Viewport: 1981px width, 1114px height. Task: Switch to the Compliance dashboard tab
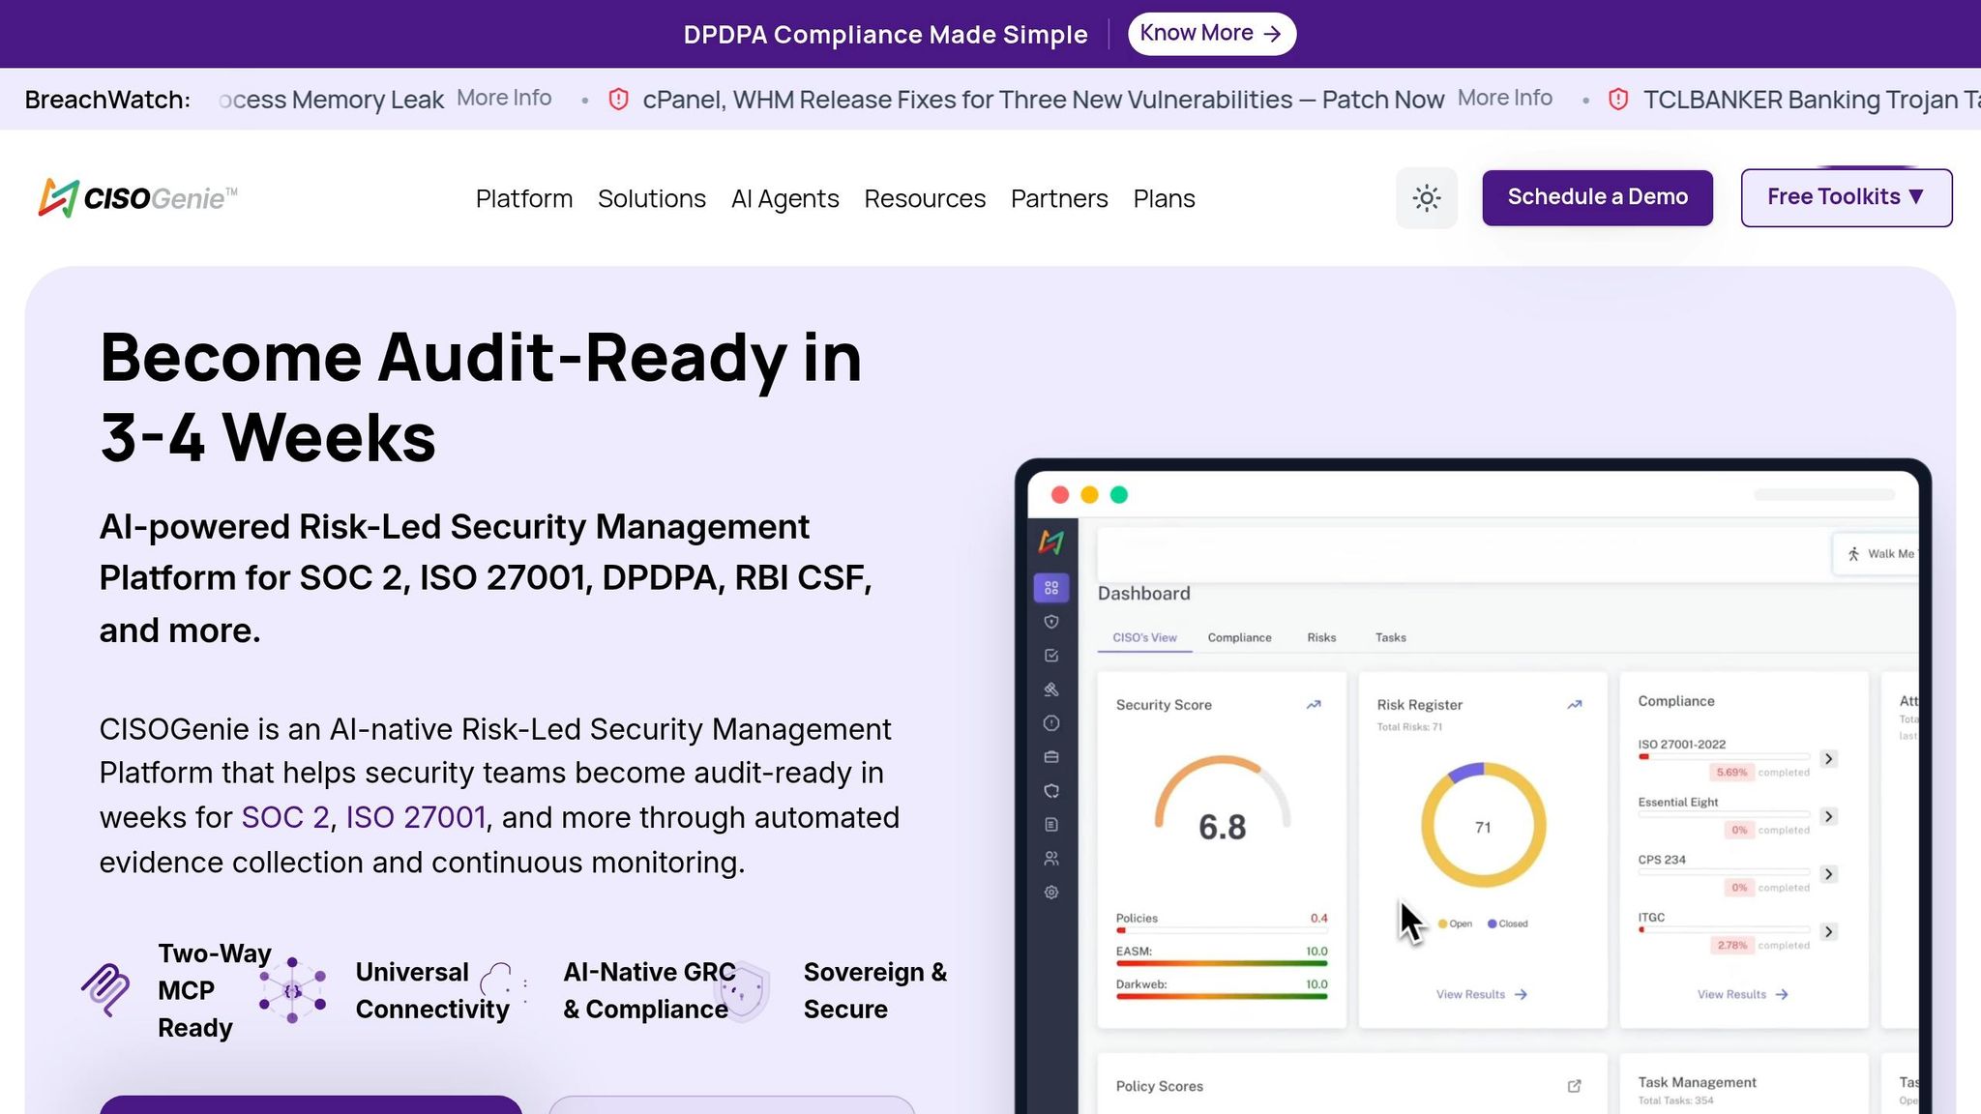(x=1239, y=638)
